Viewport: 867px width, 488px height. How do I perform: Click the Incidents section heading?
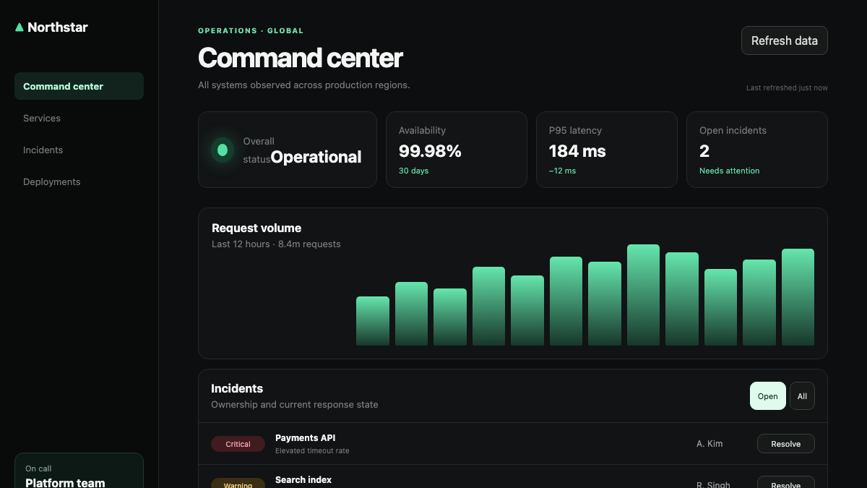click(x=237, y=388)
